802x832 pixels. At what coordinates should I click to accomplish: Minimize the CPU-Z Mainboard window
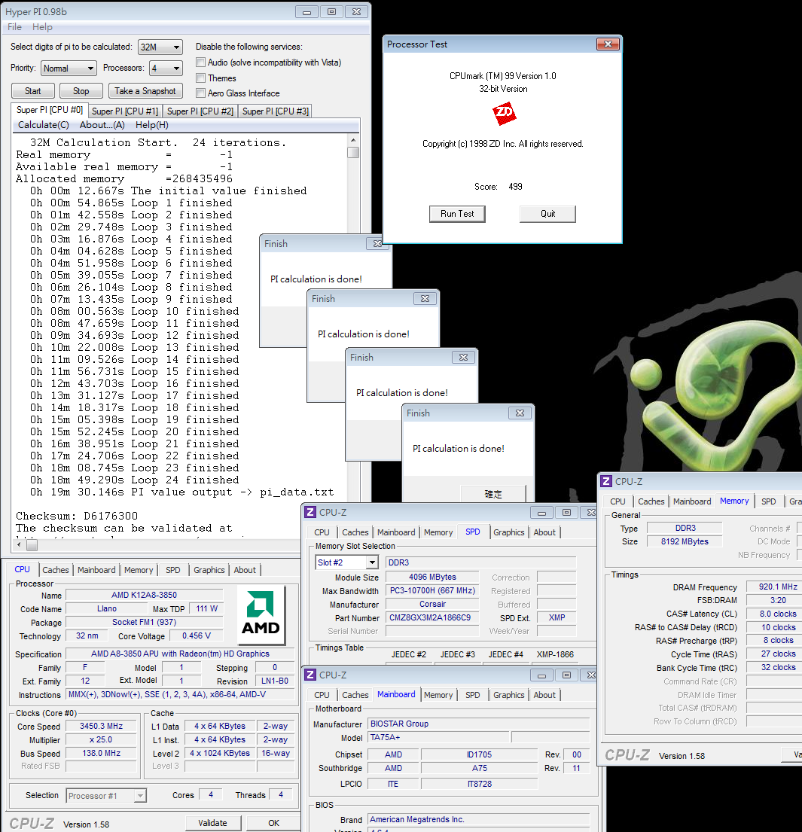(541, 675)
